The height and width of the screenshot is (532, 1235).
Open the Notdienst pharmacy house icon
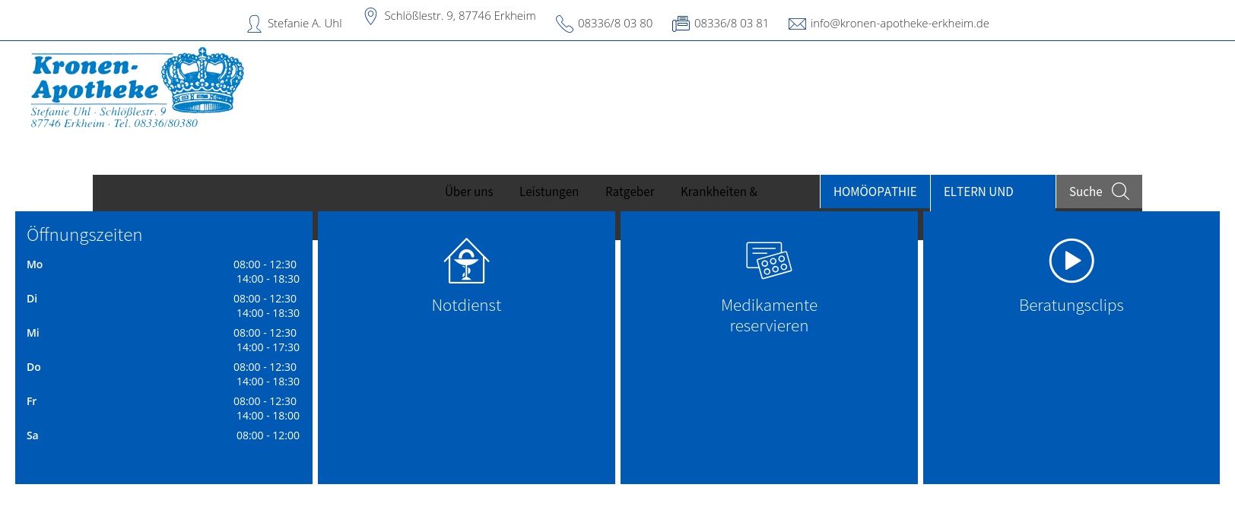466,261
